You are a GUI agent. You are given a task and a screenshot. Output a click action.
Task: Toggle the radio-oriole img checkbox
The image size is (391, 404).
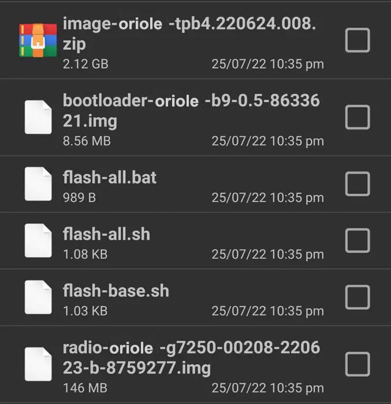357,364
